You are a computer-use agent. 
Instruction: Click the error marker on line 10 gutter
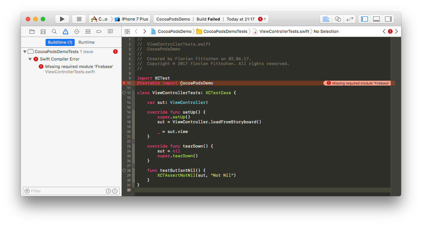click(x=124, y=83)
